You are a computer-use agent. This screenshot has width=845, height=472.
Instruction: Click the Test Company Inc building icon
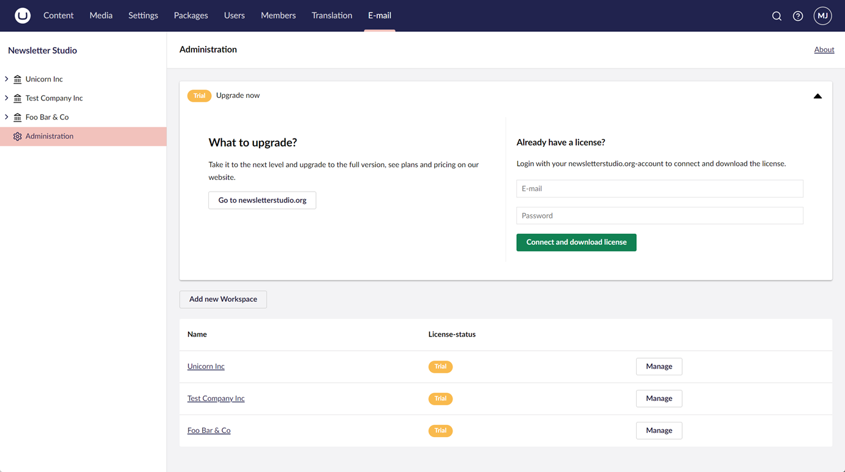click(18, 98)
